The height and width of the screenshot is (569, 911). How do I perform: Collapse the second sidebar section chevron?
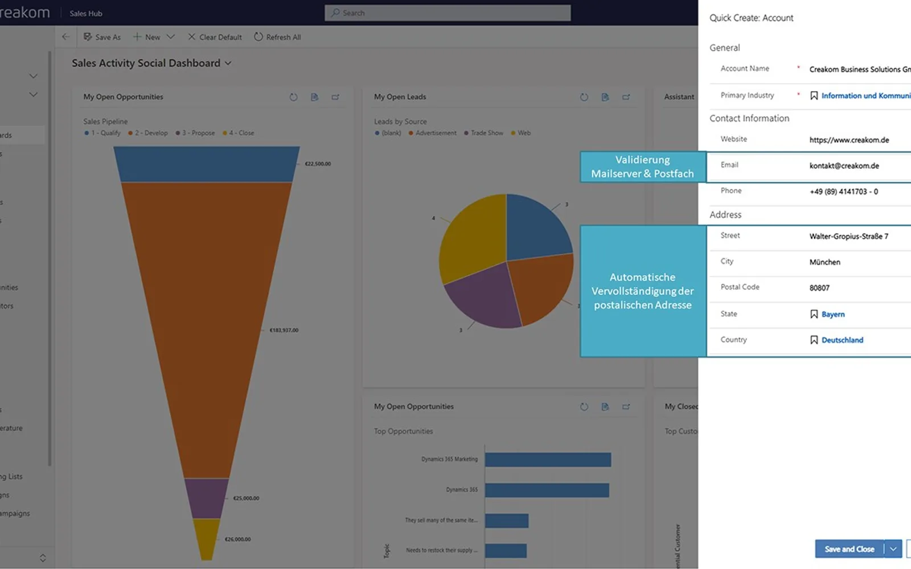(34, 94)
